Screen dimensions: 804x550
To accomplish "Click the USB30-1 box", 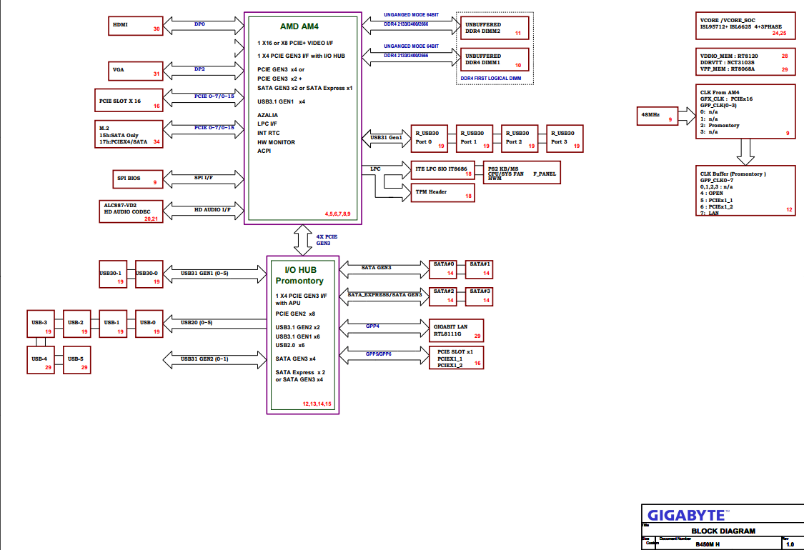I will pos(113,274).
